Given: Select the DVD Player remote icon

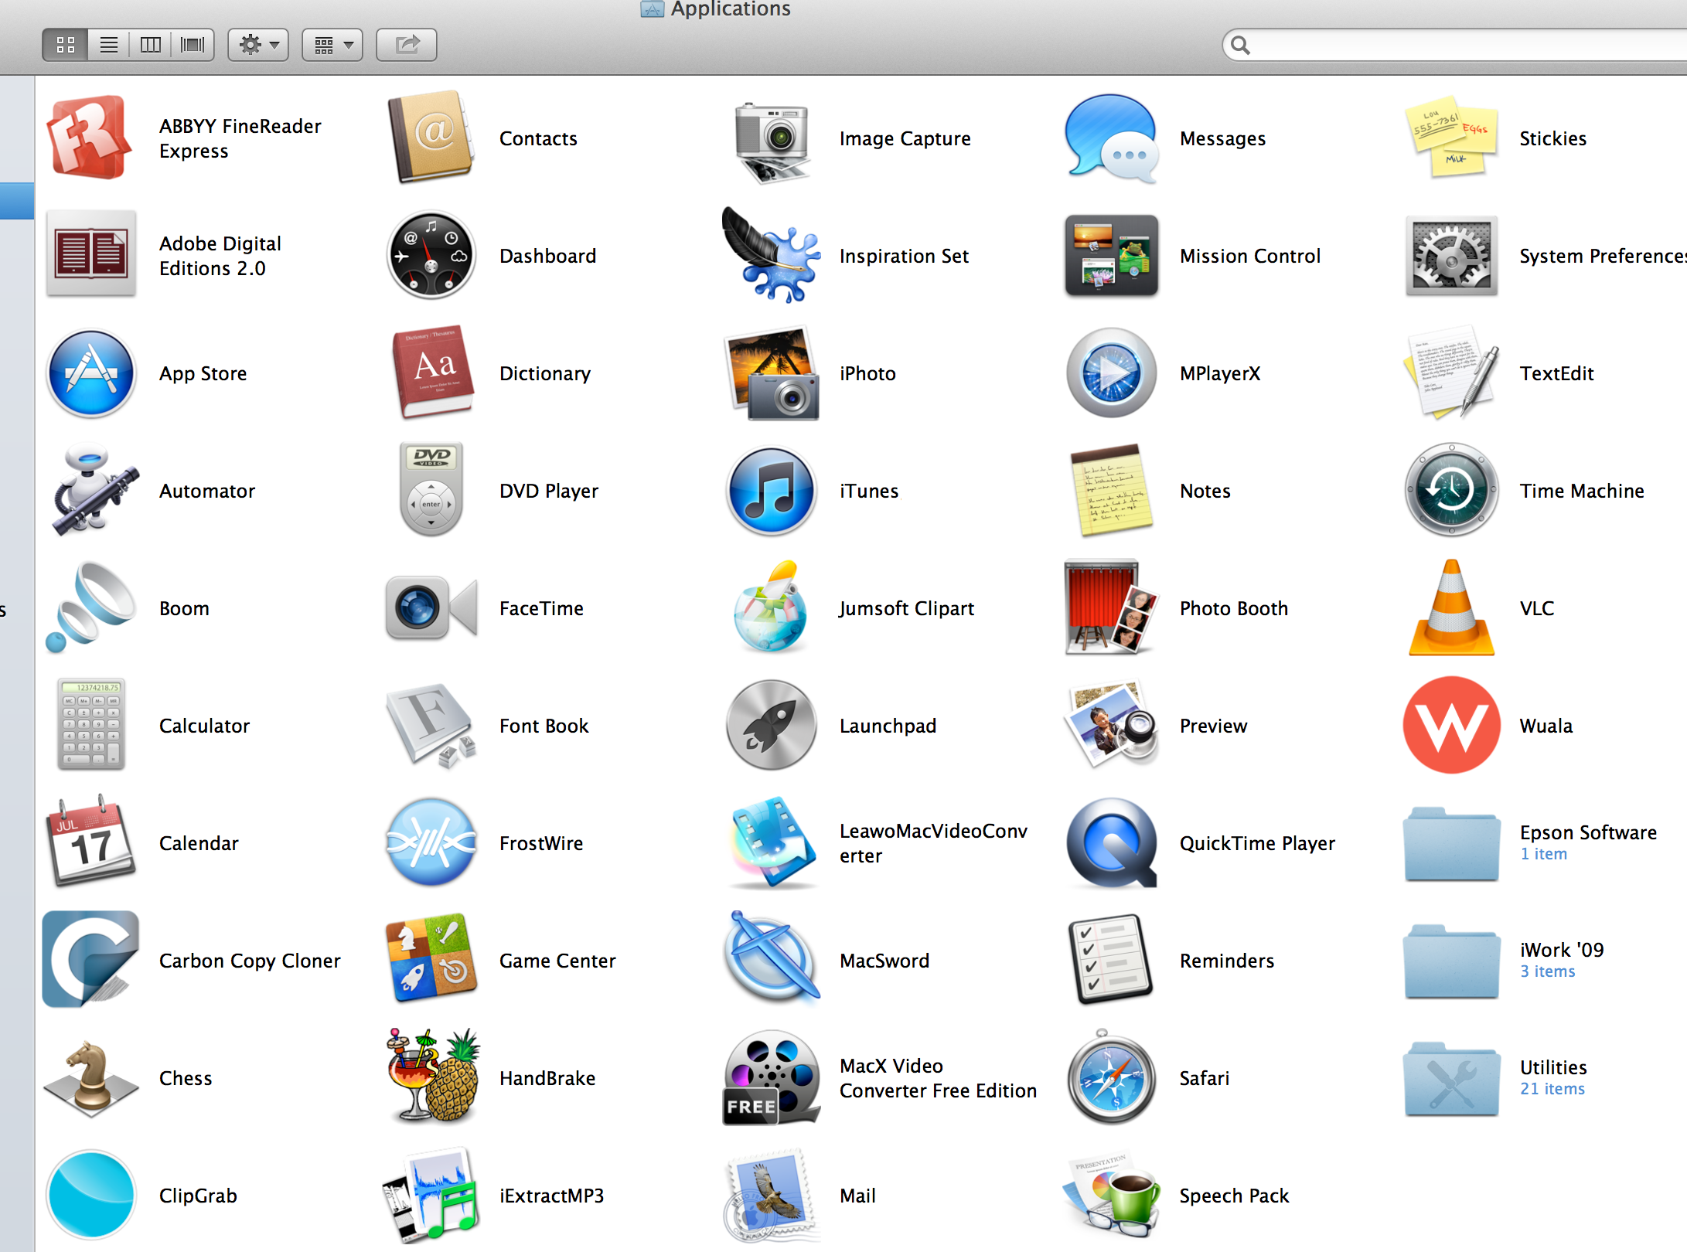Looking at the screenshot, I should 431,490.
